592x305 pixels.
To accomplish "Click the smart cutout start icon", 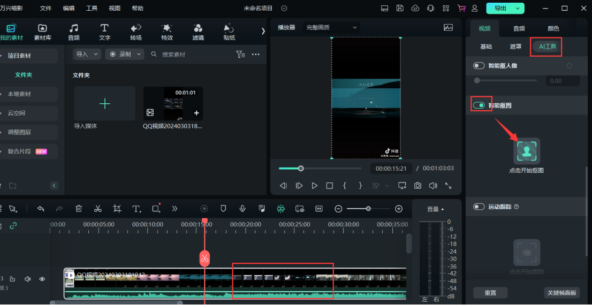I will point(527,151).
